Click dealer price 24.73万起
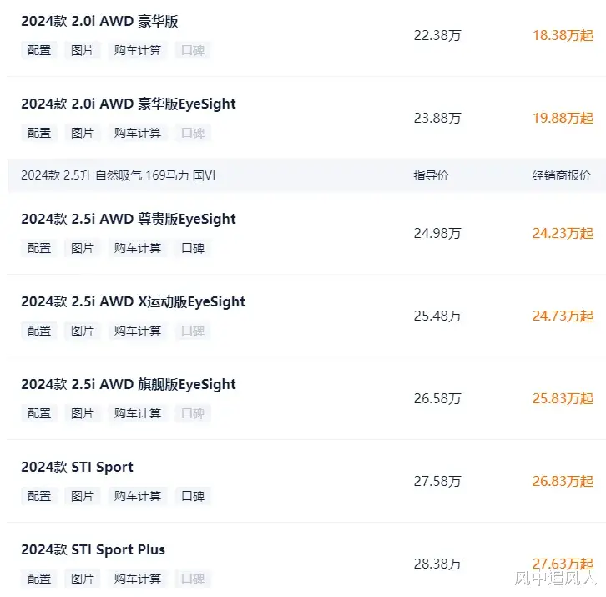 point(563,316)
